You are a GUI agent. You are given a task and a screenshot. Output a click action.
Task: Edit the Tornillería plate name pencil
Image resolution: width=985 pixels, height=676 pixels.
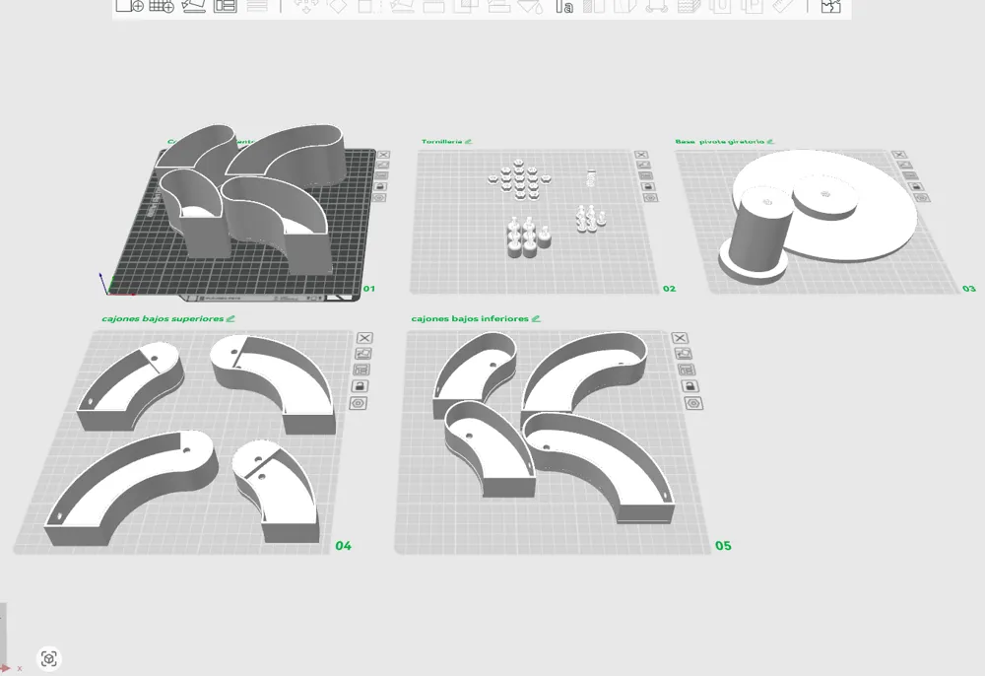point(468,141)
